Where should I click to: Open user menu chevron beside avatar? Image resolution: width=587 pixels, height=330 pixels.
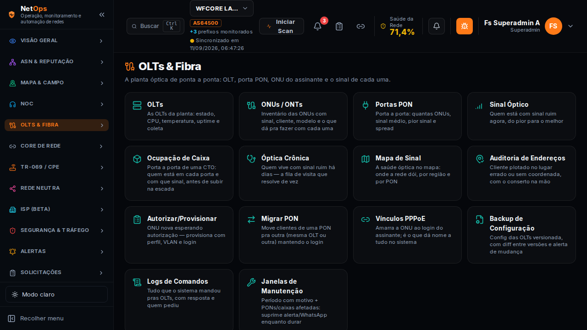pos(570,26)
